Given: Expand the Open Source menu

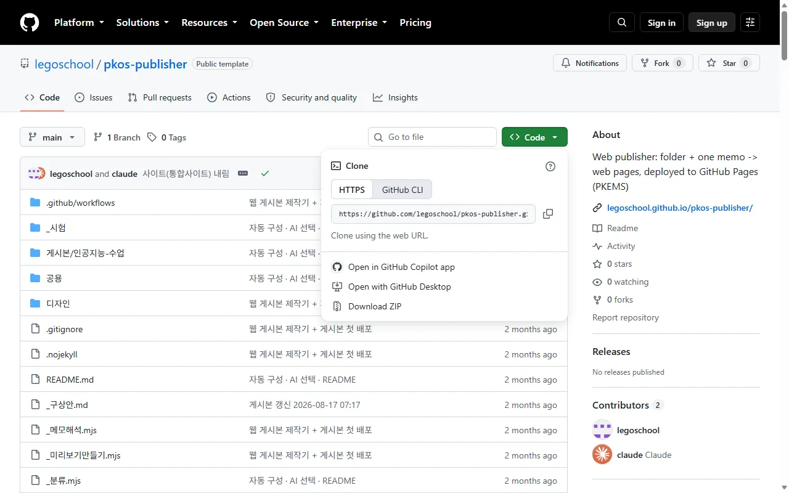Looking at the screenshot, I should click(284, 23).
